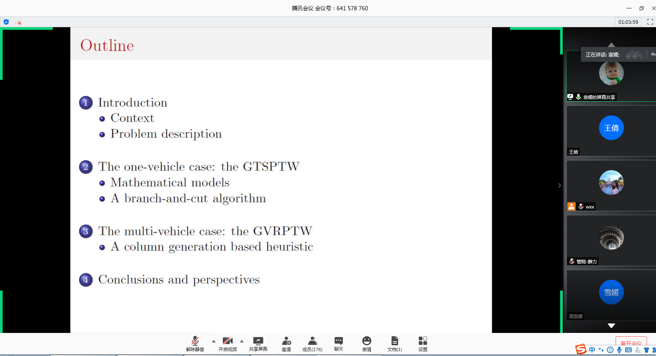The width and height of the screenshot is (656, 356).
Task: Open audio options arrow beside 解除静音
Action: [x=213, y=341]
